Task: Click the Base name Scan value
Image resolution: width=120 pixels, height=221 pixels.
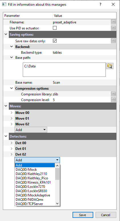Action: 56,83
